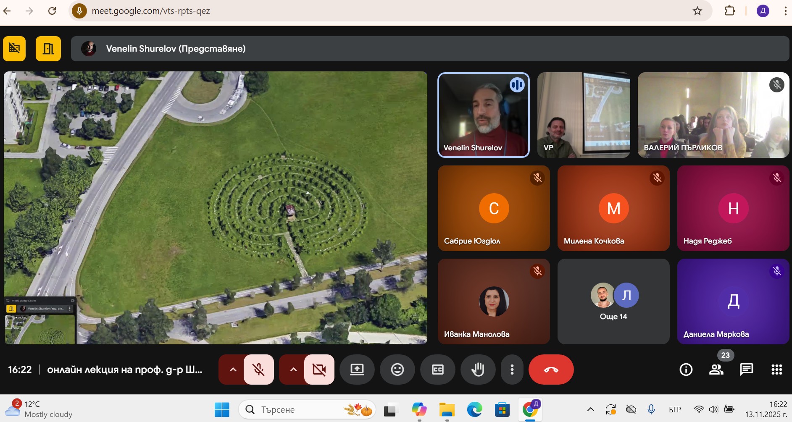Click the raise hand icon
This screenshot has height=422, width=792.
tap(478, 370)
